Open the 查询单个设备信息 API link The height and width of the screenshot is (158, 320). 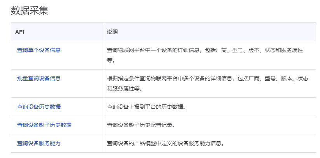(39, 50)
